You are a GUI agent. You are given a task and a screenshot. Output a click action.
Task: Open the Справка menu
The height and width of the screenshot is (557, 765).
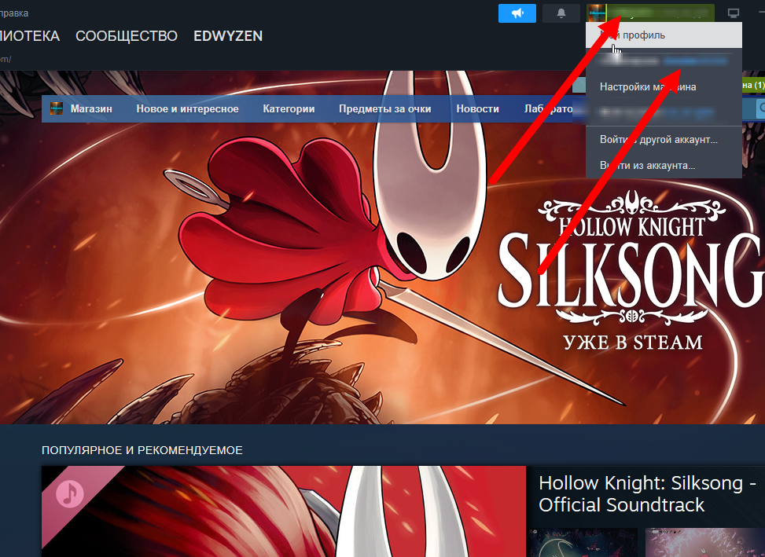click(x=13, y=13)
